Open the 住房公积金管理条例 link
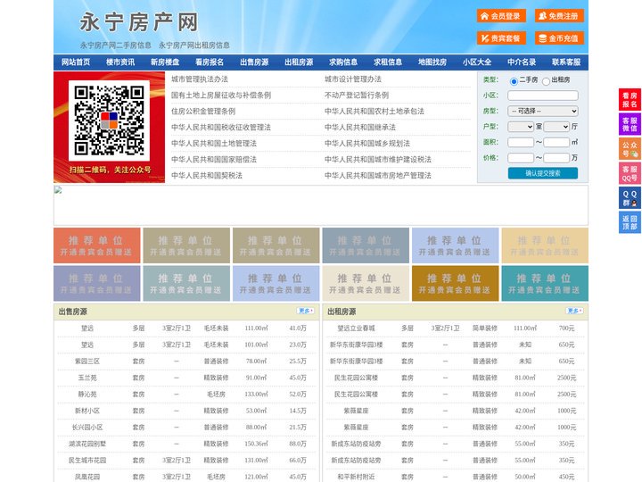Viewport: 642px width, 482px height. (x=203, y=111)
